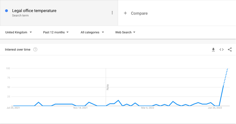Click the Mar 6, 2022 axis label
236x124 pixels.
147,108
